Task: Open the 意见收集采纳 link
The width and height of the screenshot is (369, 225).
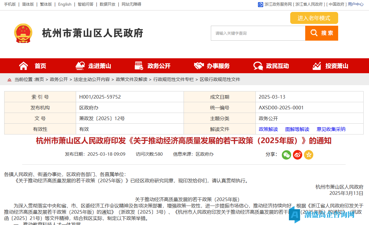Action: 331,129
